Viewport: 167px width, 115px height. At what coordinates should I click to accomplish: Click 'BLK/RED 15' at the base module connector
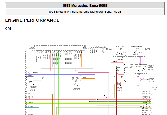[146, 91]
